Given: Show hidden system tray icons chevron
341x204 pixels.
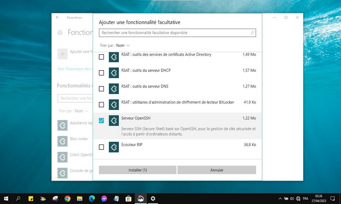Looking at the screenshot, I should pos(280,198).
